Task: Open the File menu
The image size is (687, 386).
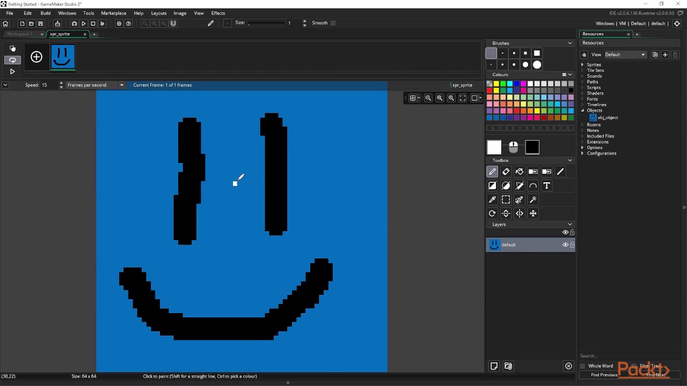Action: click(10, 13)
